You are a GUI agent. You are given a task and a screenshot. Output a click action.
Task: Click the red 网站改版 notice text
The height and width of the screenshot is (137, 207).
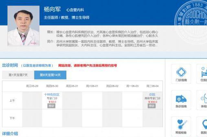click(x=88, y=66)
